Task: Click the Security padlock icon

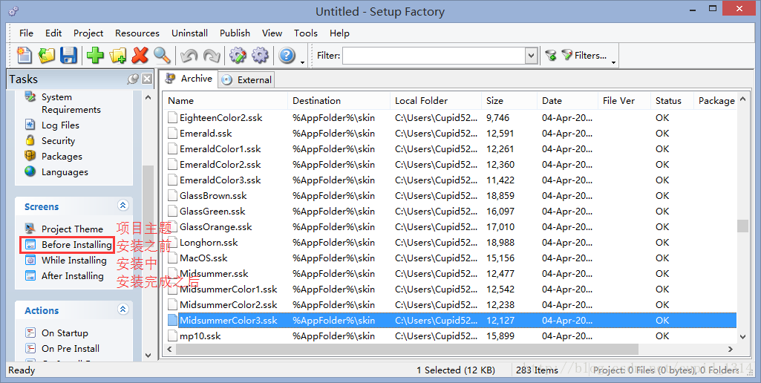Action: tap(30, 140)
